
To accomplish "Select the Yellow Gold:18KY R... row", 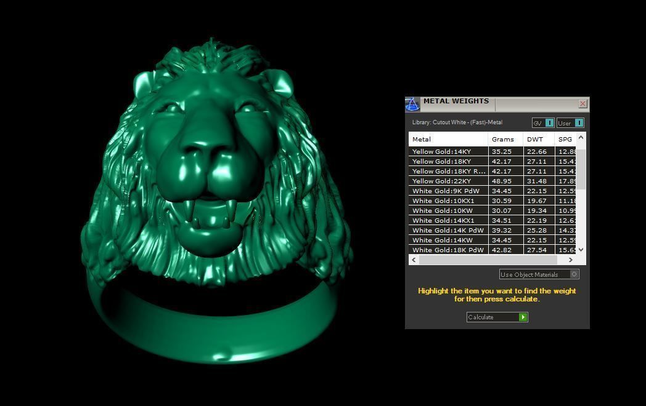I will 493,171.
